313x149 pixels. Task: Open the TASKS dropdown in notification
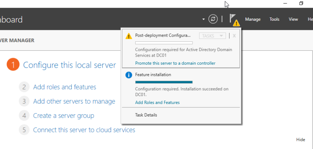tap(212, 36)
